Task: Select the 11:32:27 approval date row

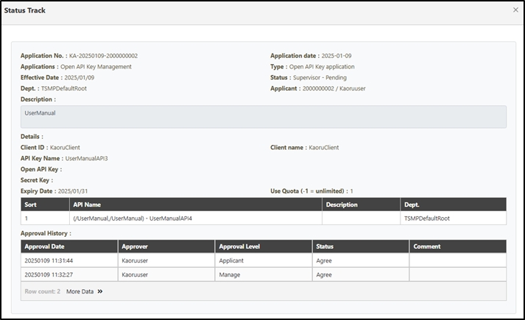Action: (48, 274)
